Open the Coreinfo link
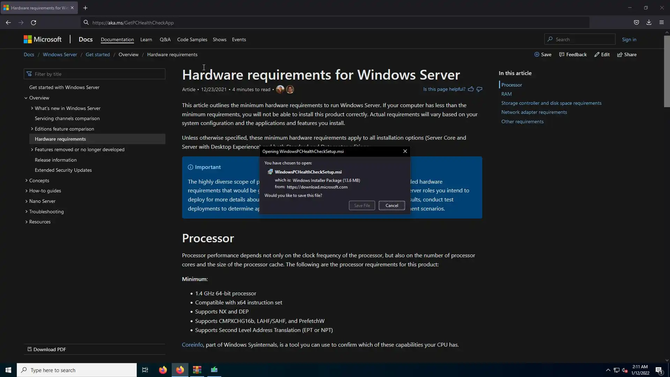Screen dimensions: 670x377 (192, 345)
